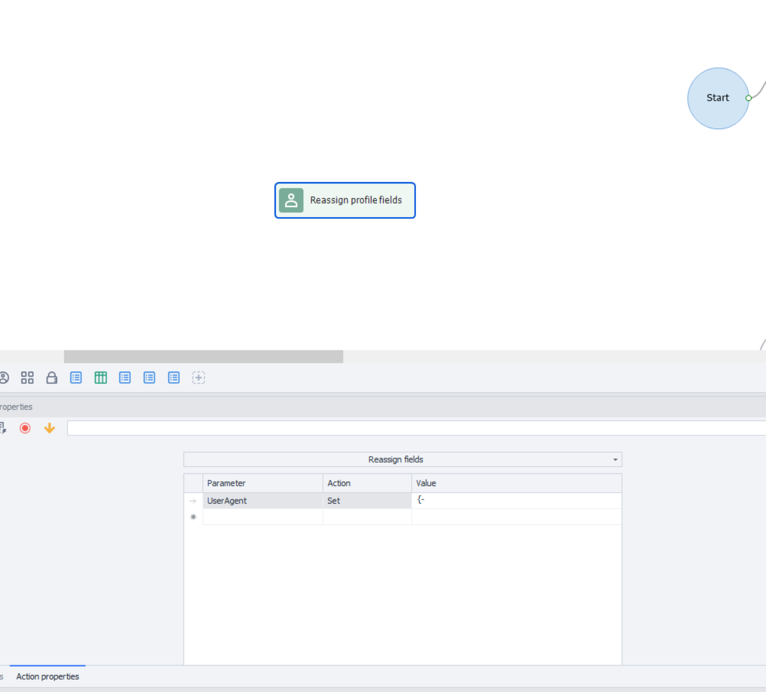This screenshot has width=766, height=692.
Task: Click the empty Parameter cell in new row
Action: [x=263, y=517]
